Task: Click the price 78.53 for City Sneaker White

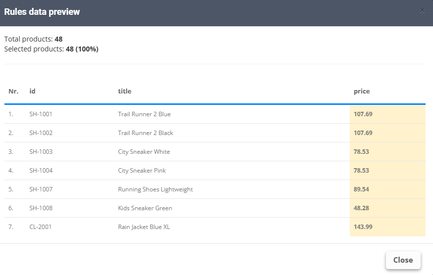Action: coord(387,152)
